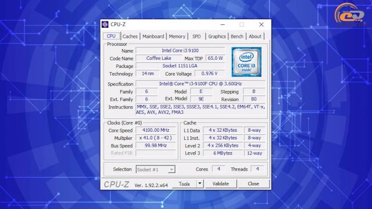Click the Model value E

pos(201,91)
